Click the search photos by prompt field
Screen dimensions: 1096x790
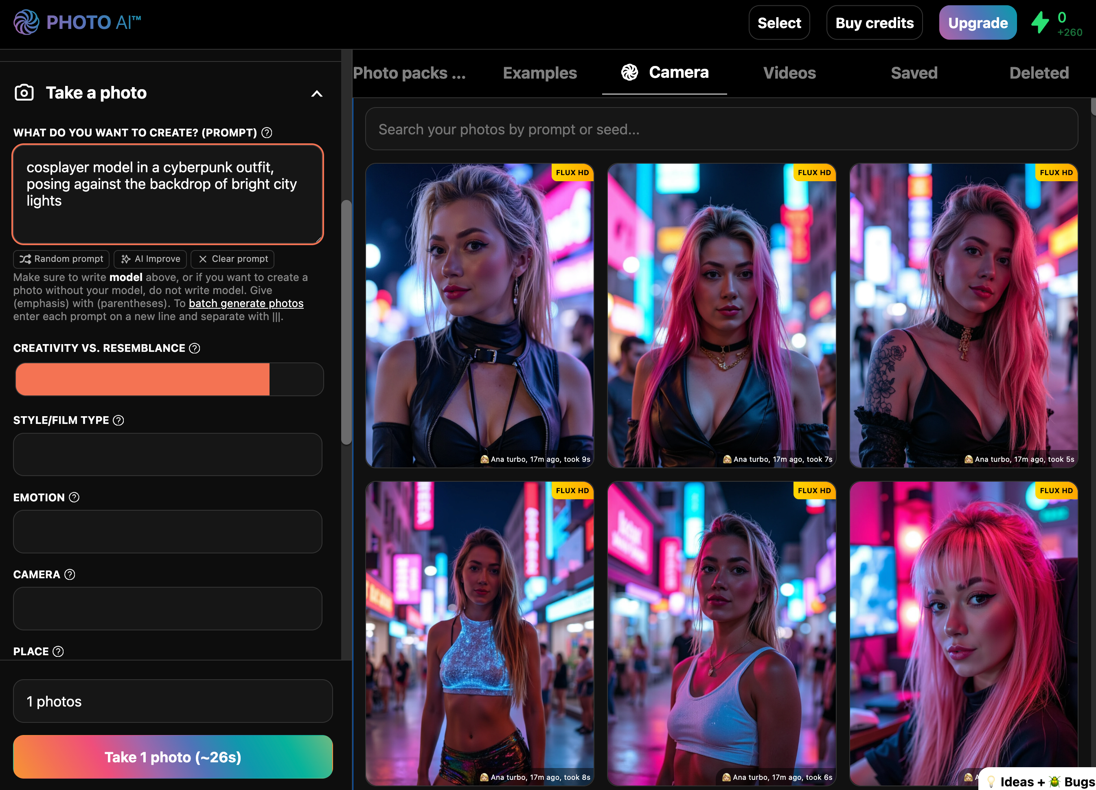(x=721, y=129)
